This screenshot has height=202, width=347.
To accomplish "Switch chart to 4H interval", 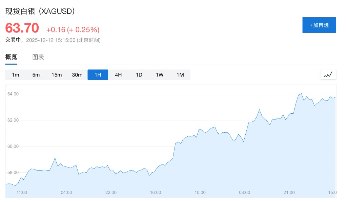I will point(118,75).
